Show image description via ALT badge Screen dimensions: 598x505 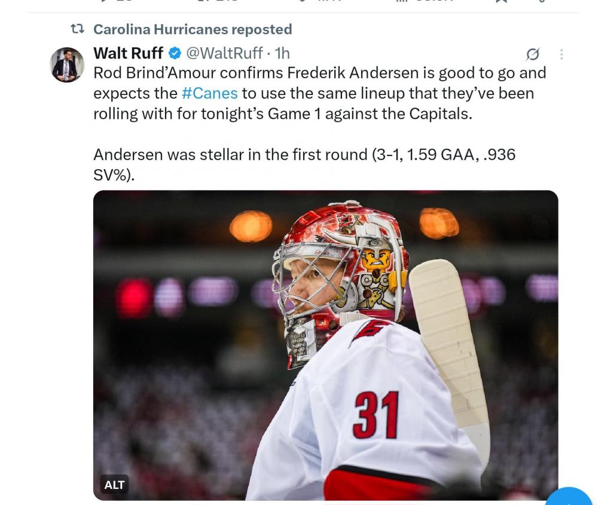coord(114,485)
